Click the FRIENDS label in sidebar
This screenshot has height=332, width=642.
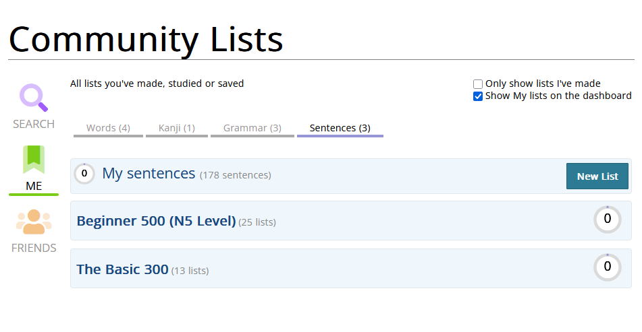34,248
